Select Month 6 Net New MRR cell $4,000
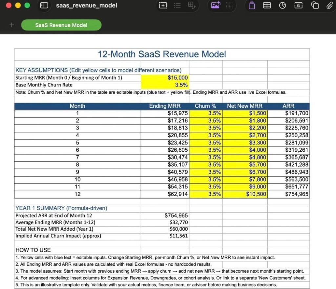Image resolution: width=336 pixels, height=289 pixels. 245,150
